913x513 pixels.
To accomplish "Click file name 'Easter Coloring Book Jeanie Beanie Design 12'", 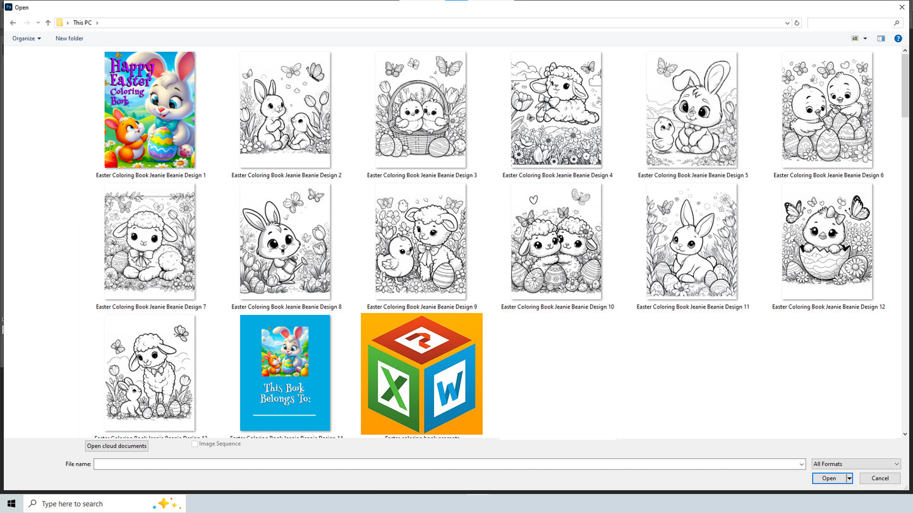I will pos(828,307).
